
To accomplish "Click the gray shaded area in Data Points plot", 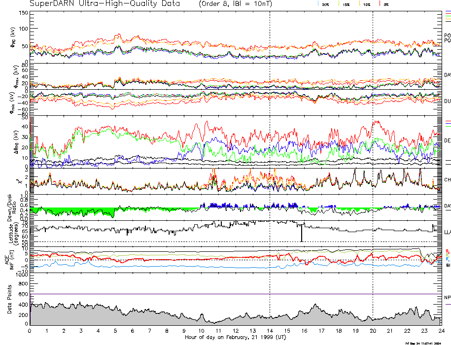I will point(99,318).
